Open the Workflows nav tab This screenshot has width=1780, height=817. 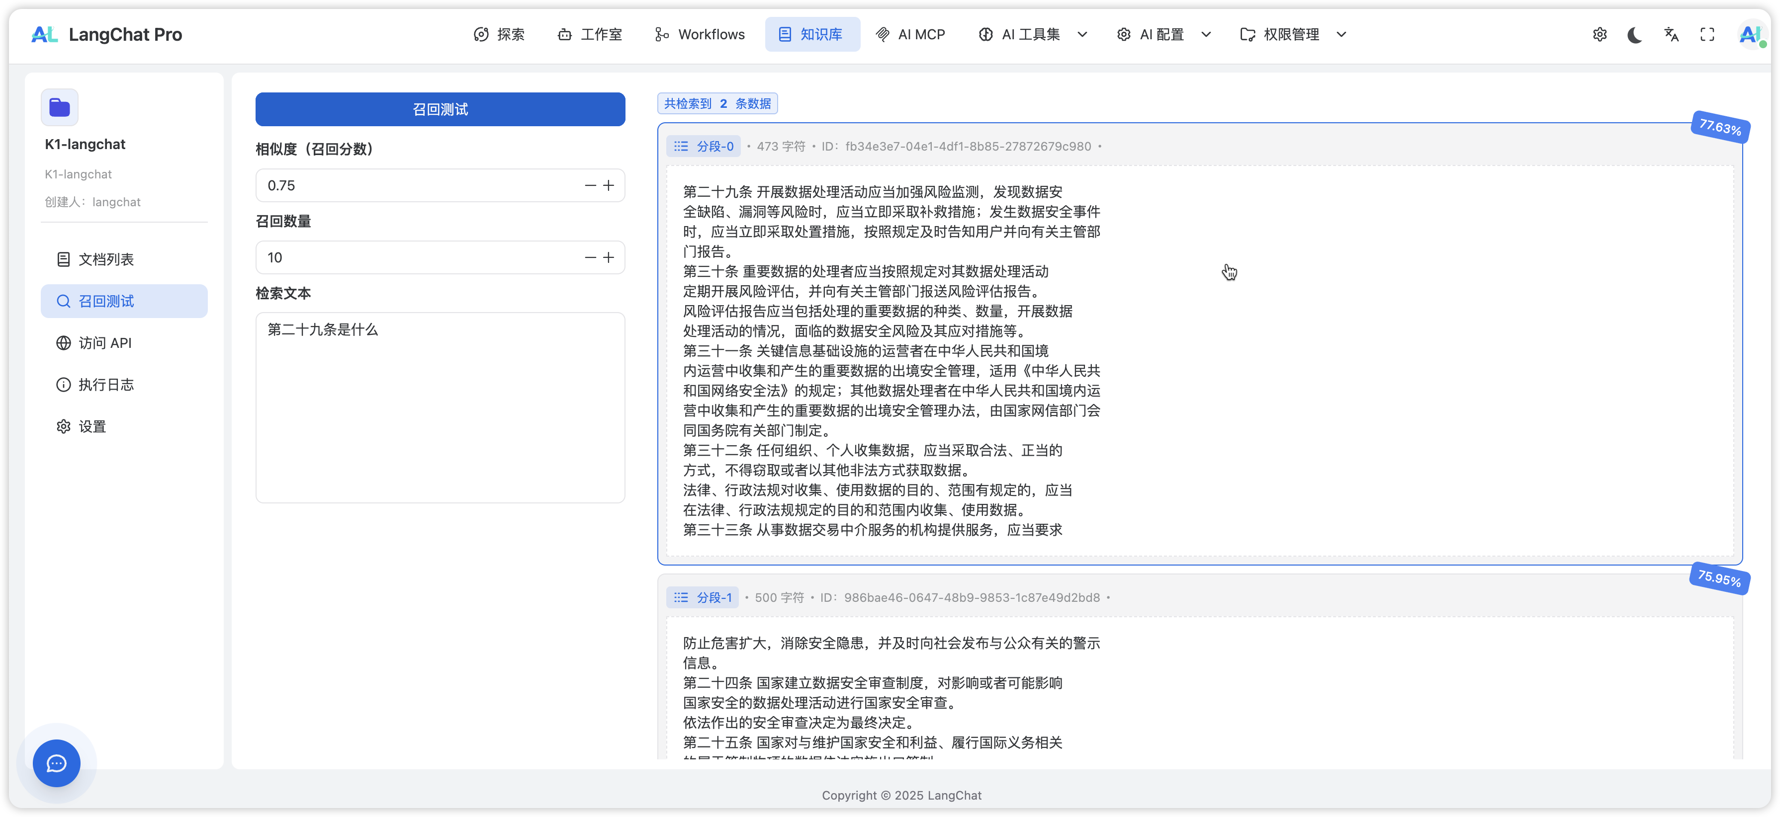click(x=699, y=34)
